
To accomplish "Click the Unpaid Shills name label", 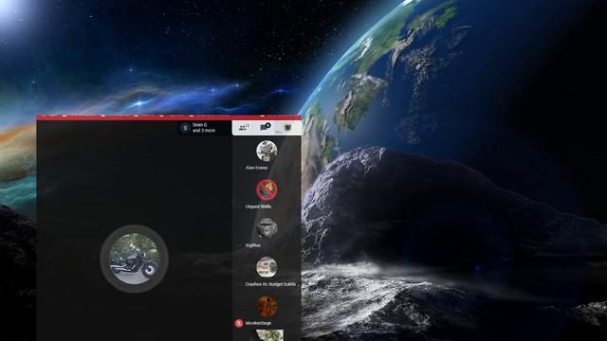I will (x=258, y=206).
